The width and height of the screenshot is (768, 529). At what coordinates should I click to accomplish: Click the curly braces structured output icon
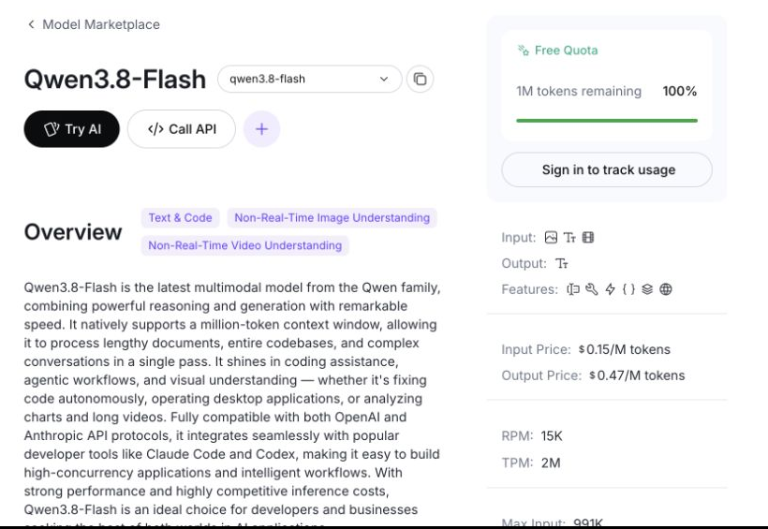[628, 289]
